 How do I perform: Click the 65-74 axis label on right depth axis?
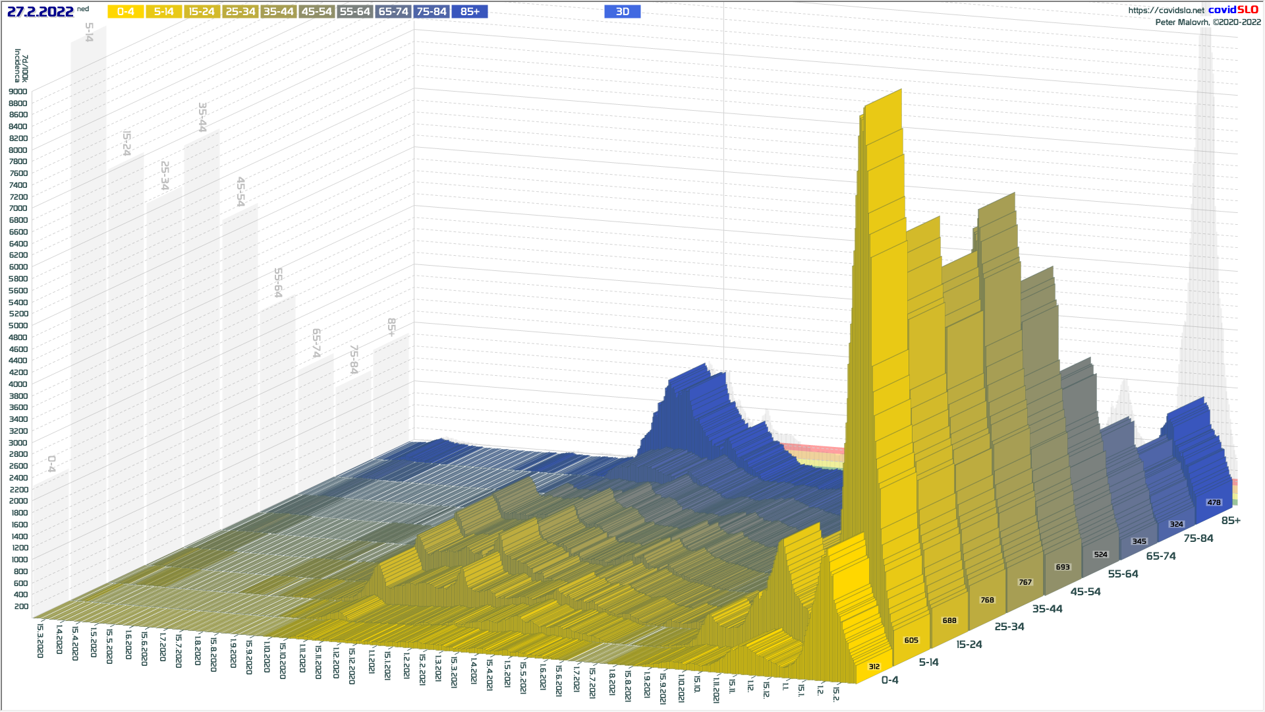point(1160,556)
